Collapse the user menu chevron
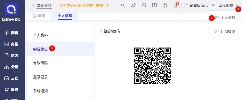The image size is (242, 100). (x=237, y=6)
